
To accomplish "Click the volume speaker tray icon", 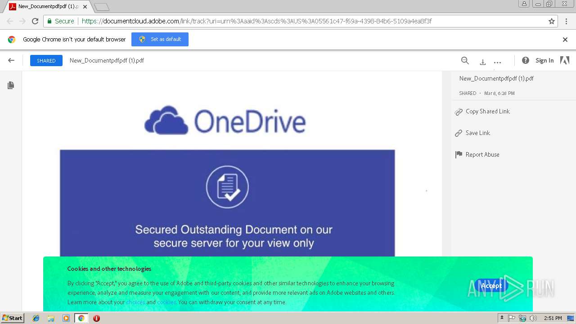I will tap(533, 318).
